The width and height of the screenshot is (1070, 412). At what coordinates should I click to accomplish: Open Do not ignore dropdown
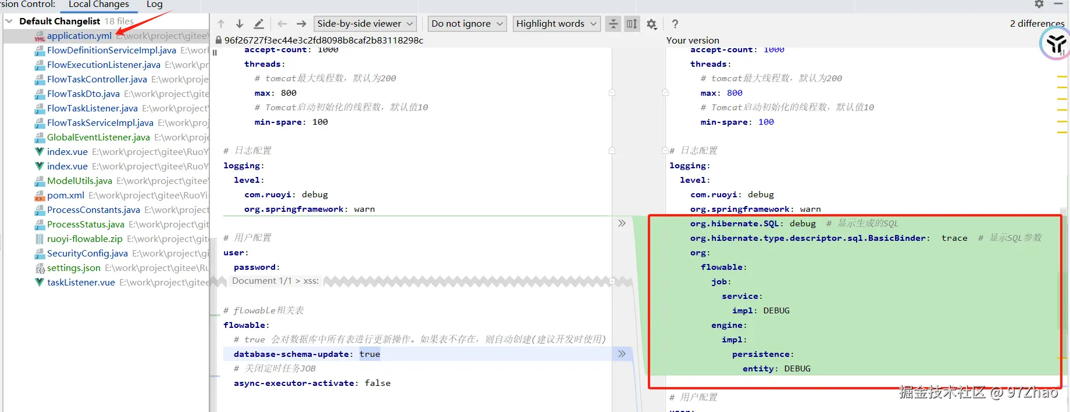(467, 24)
